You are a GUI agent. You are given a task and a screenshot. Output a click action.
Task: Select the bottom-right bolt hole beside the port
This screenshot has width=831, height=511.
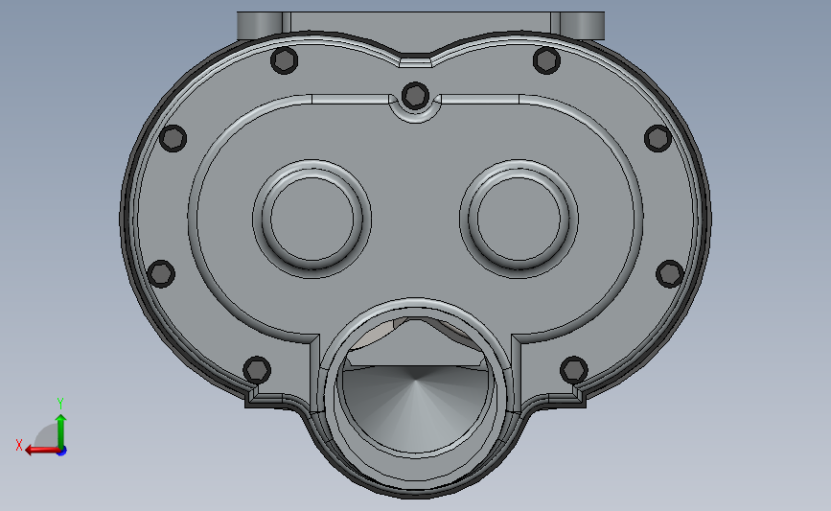(x=574, y=369)
